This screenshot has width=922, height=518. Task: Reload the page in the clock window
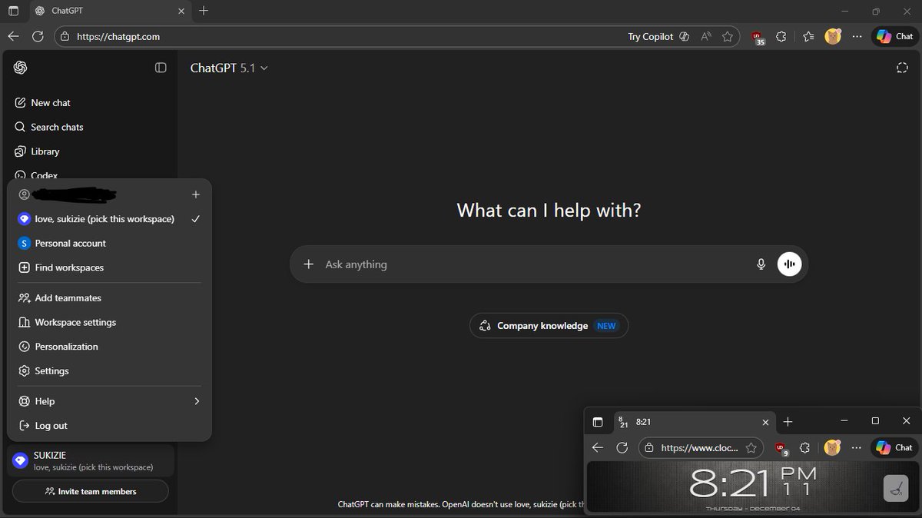pos(622,447)
